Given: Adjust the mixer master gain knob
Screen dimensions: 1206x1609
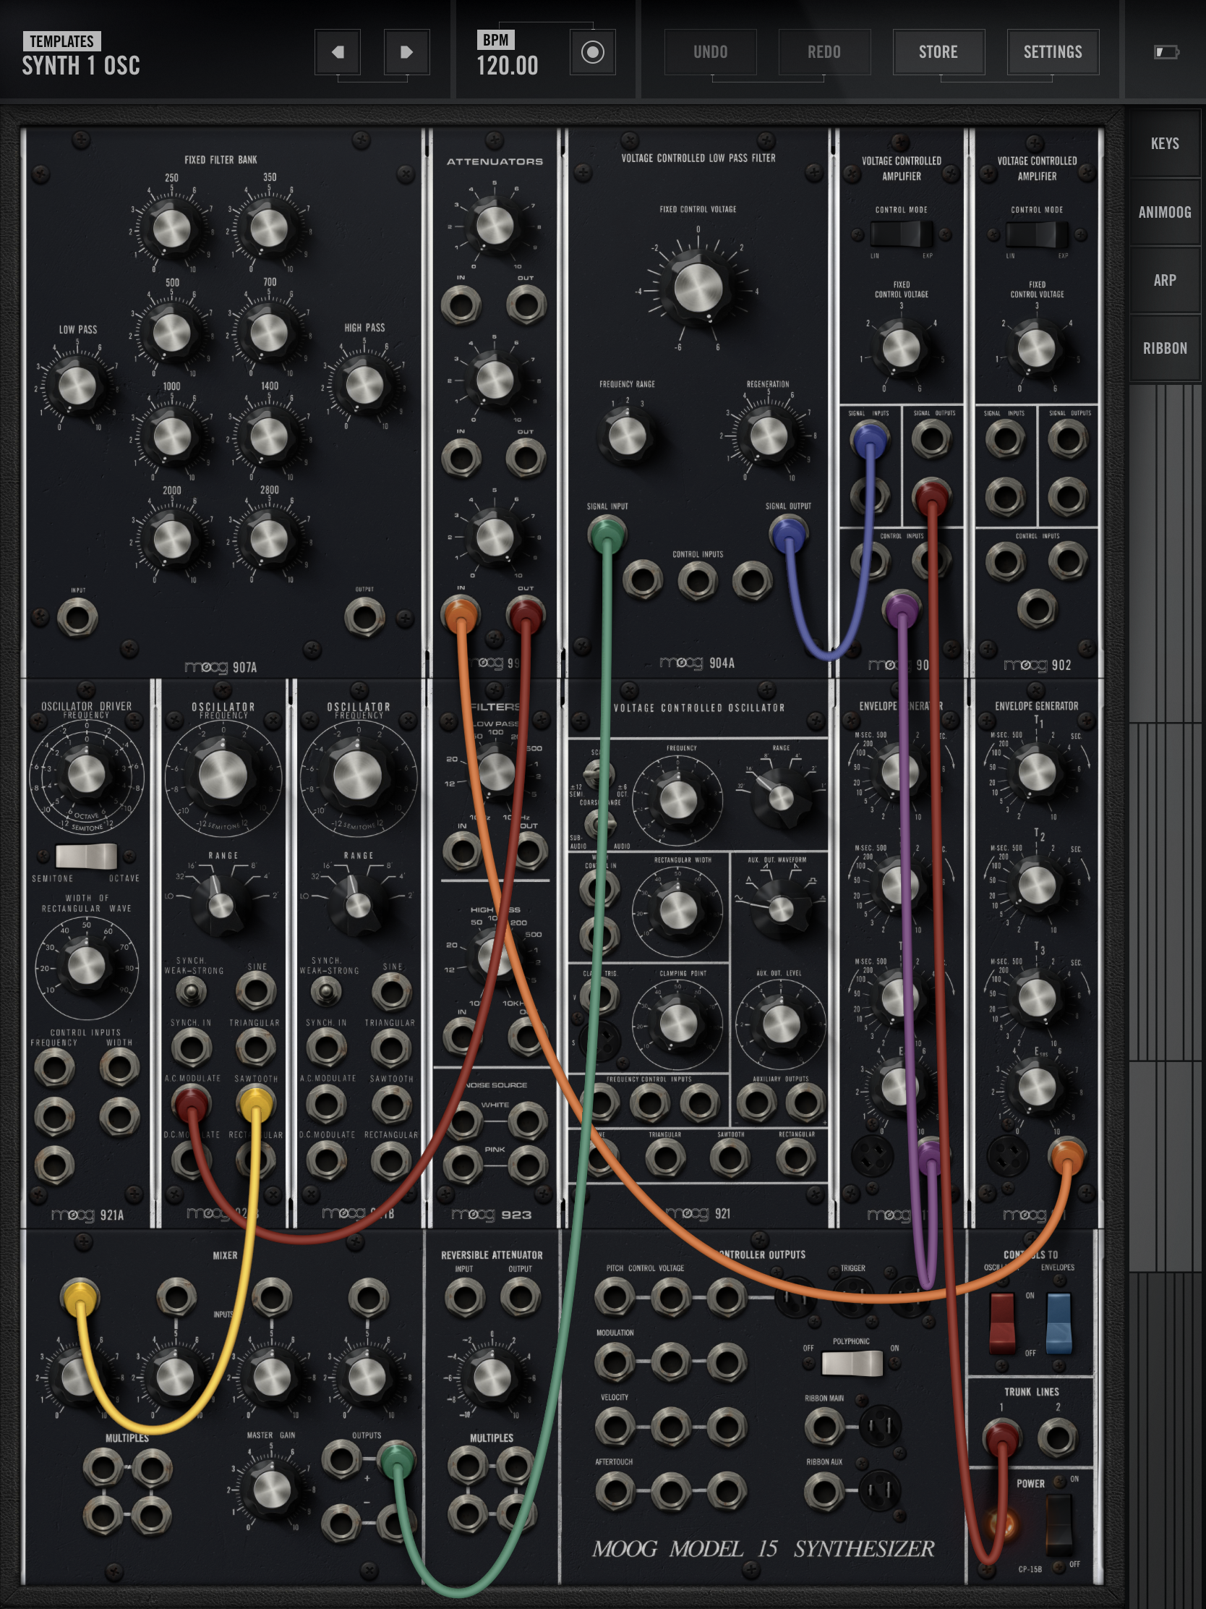Looking at the screenshot, I should (x=271, y=1489).
